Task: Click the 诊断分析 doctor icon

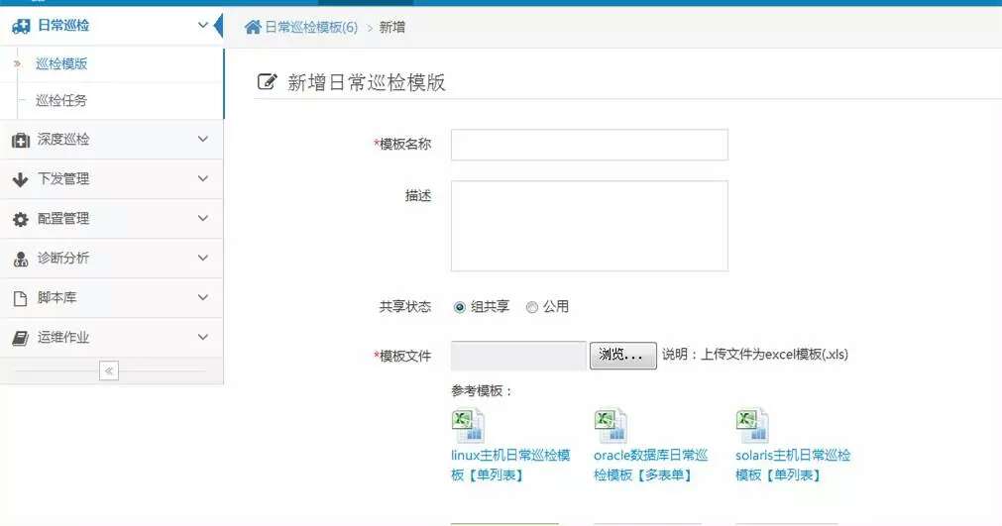Action: tap(21, 259)
